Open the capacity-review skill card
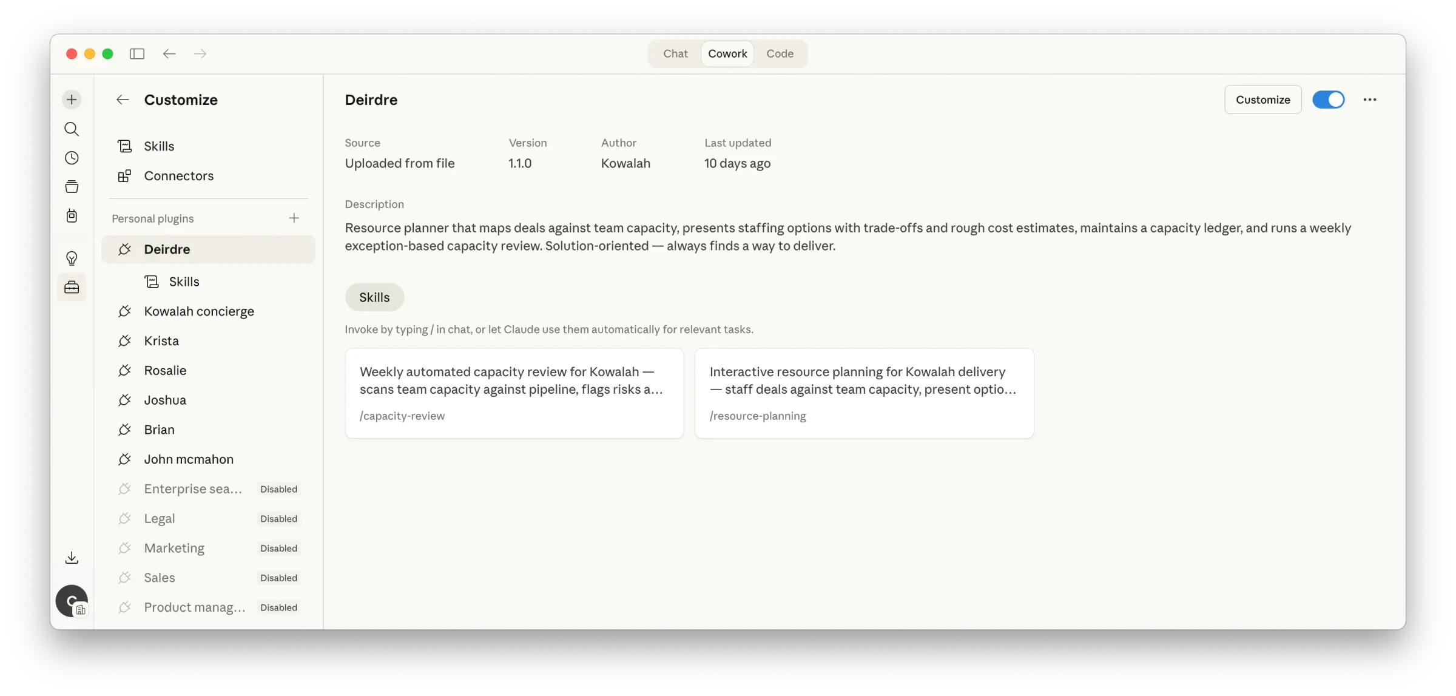 click(x=514, y=393)
